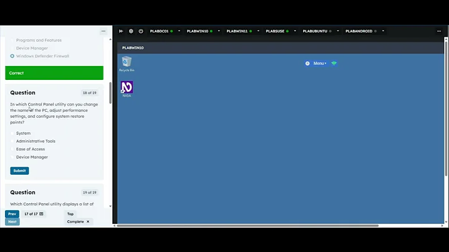Click the list icon beside 17 of 17
Viewport: 449px width, 252px height.
(42, 214)
